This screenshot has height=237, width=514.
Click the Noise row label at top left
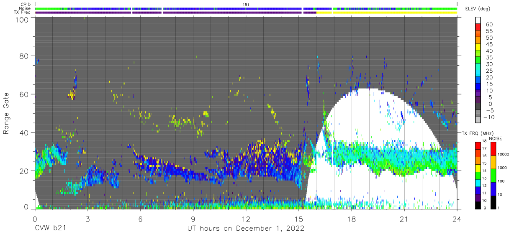[25, 8]
